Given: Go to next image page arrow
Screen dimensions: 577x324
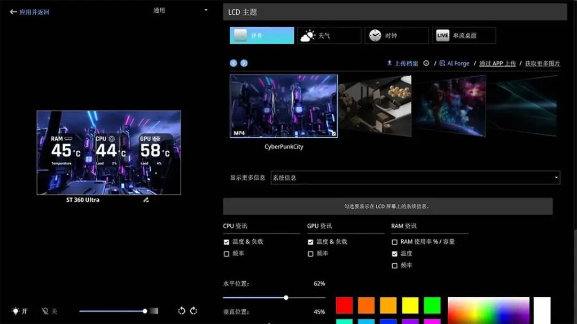Looking at the screenshot, I should coord(244,64).
